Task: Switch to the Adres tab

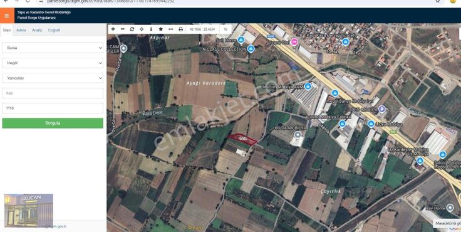Action: click(x=21, y=30)
